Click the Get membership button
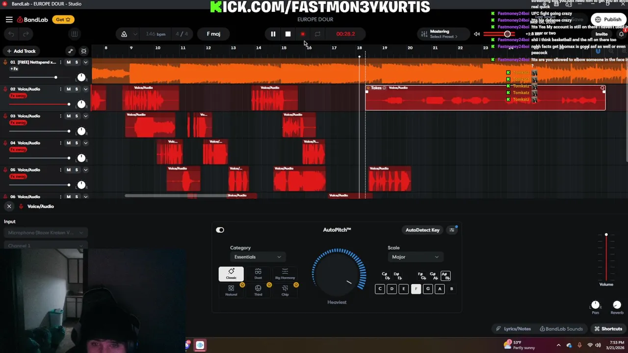Screen dimensions: 628x353 [x=63, y=20]
